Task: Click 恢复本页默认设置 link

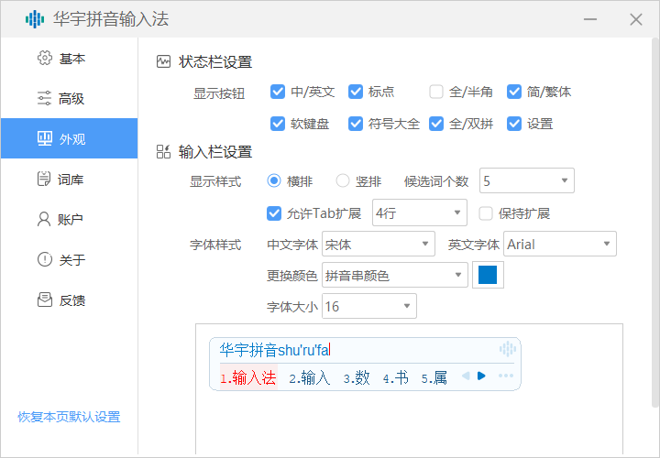Action: (69, 417)
